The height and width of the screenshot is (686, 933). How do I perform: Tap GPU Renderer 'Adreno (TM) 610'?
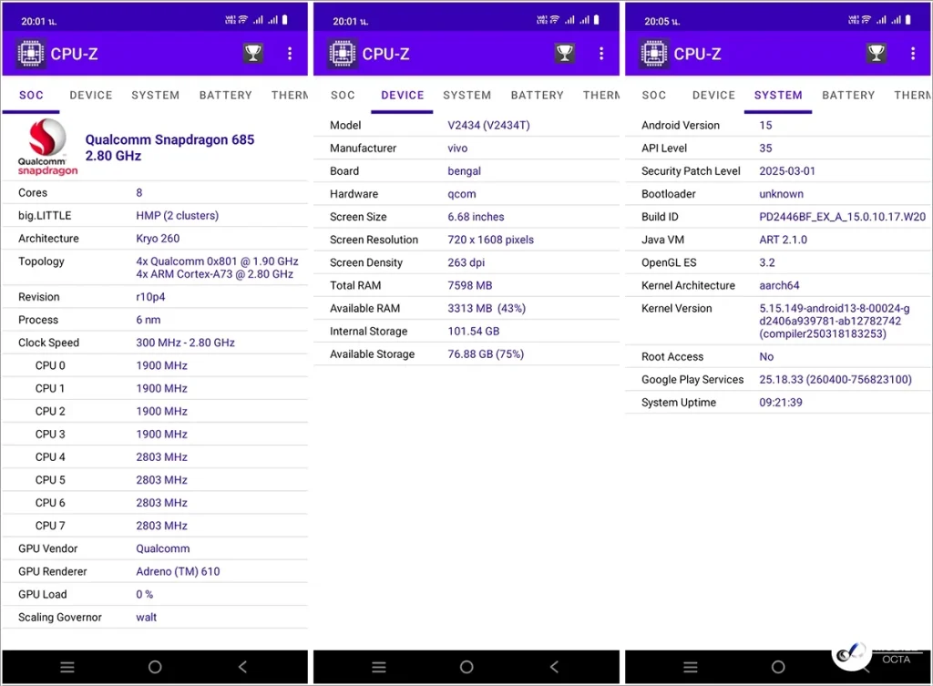(178, 572)
